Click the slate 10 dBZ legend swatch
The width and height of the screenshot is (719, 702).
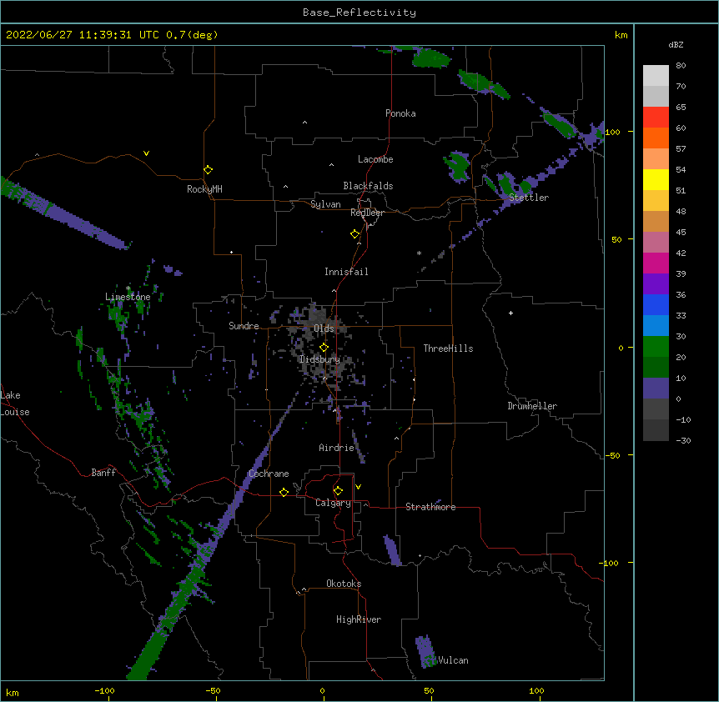(x=656, y=389)
